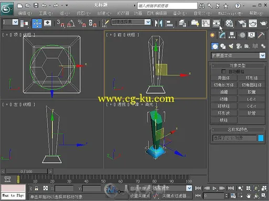Click the Open File icon
This screenshot has height=201, width=269.
click(x=28, y=6)
